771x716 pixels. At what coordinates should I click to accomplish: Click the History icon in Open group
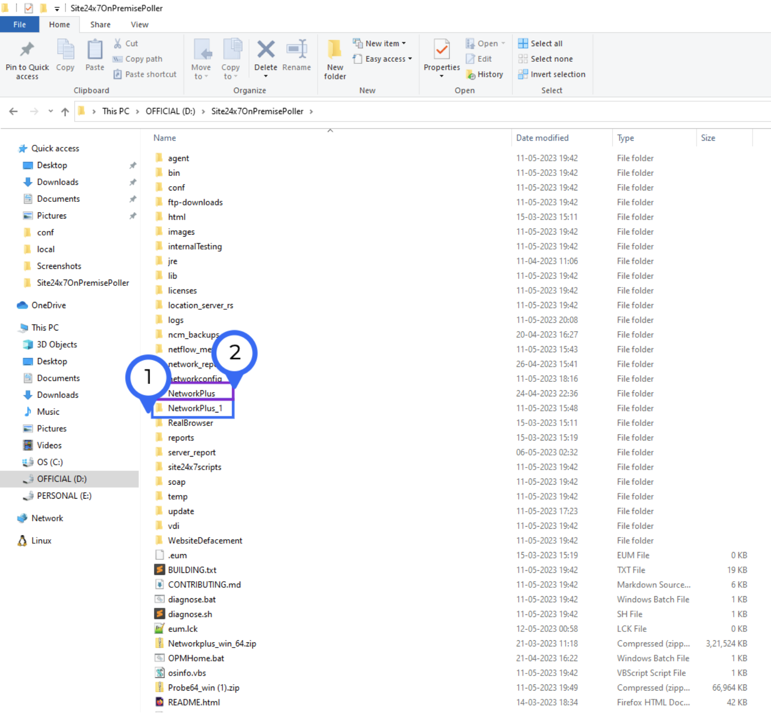[x=485, y=75]
